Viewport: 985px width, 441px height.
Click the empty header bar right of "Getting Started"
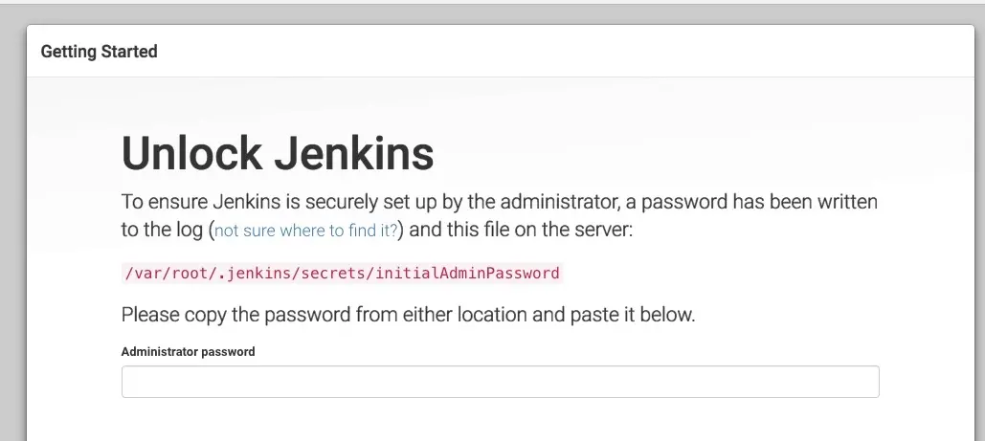coord(574,52)
